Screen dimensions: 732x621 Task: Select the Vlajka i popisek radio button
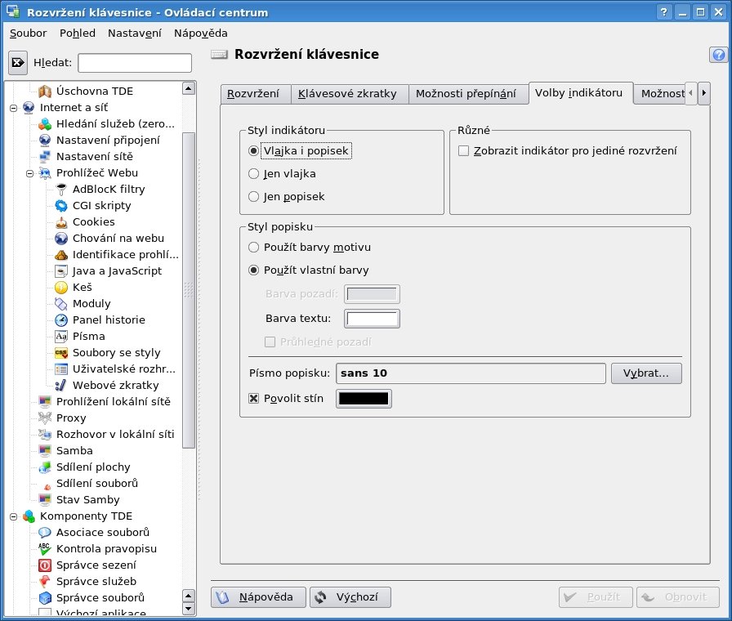253,151
